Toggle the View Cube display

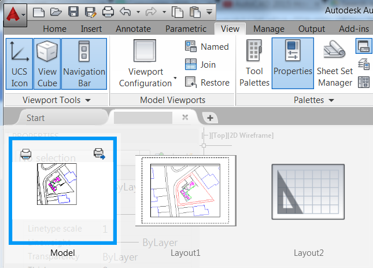47,64
